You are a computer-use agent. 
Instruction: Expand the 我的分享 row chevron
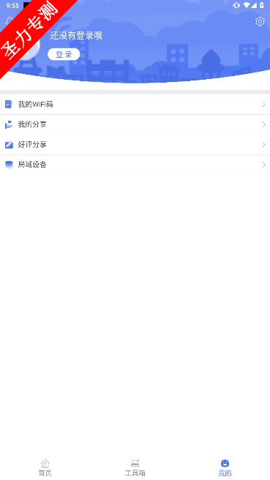[263, 124]
